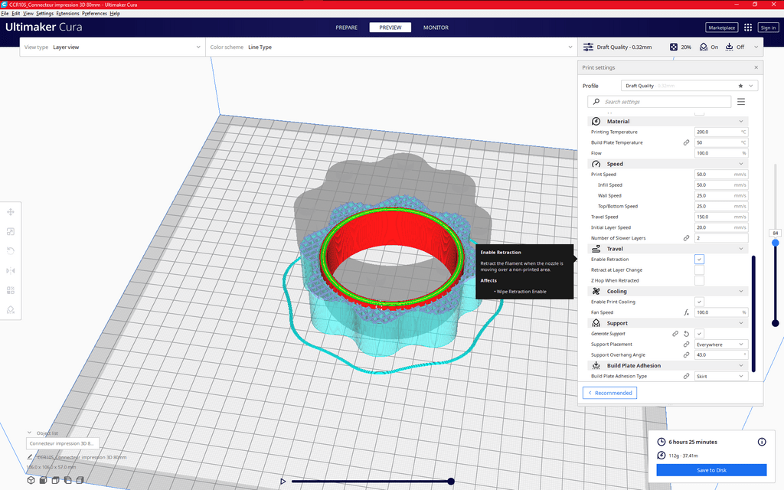The image size is (784, 490).
Task: Open the File menu
Action: (x=5, y=14)
